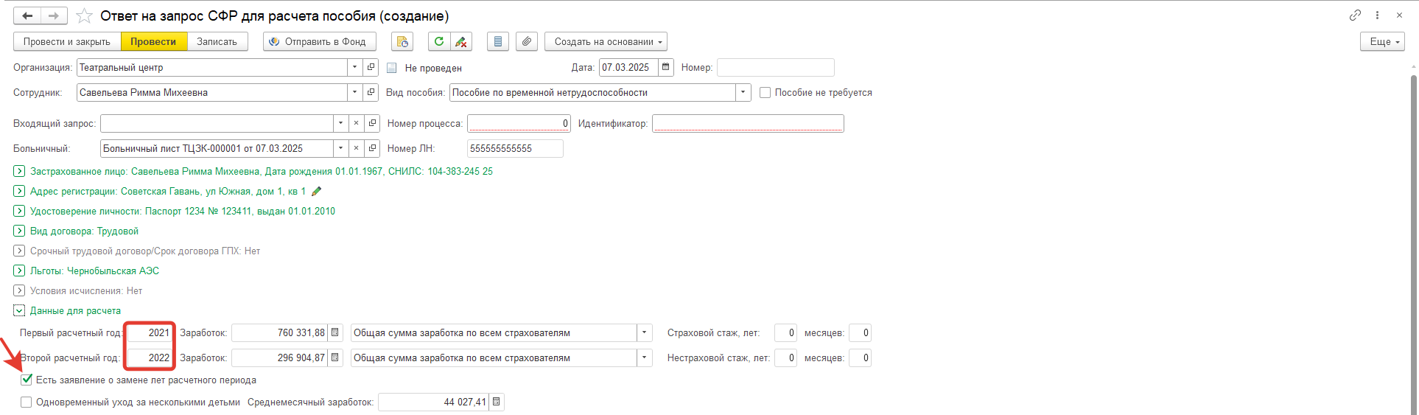Click into the Номер ЛН field
The height and width of the screenshot is (415, 1419).
click(x=514, y=148)
